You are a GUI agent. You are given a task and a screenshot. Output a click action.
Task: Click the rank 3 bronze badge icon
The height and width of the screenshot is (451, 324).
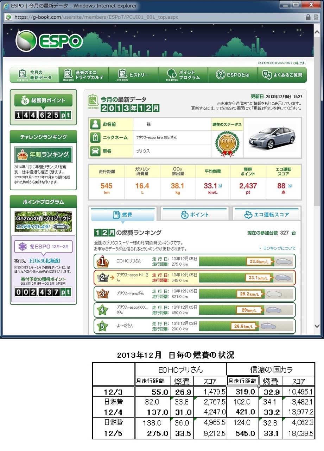coord(102,294)
